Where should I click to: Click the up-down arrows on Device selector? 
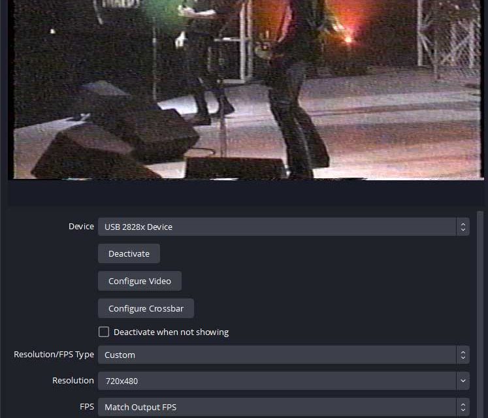coord(463,227)
